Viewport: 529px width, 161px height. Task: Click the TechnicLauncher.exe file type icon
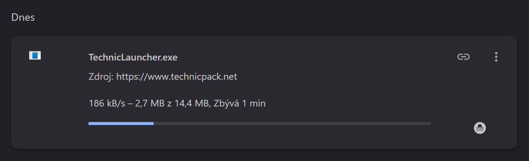pos(35,56)
